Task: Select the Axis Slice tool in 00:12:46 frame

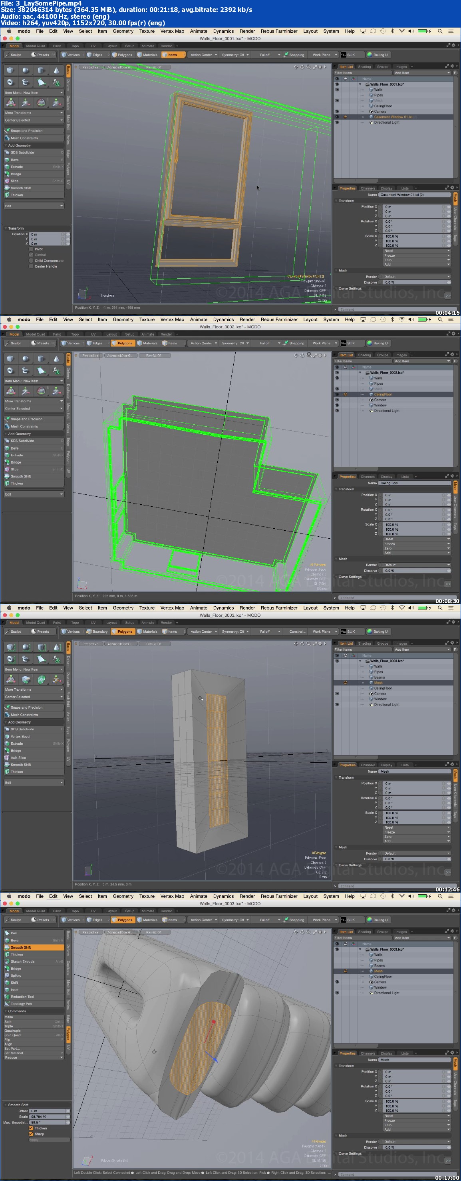Action: pos(34,757)
